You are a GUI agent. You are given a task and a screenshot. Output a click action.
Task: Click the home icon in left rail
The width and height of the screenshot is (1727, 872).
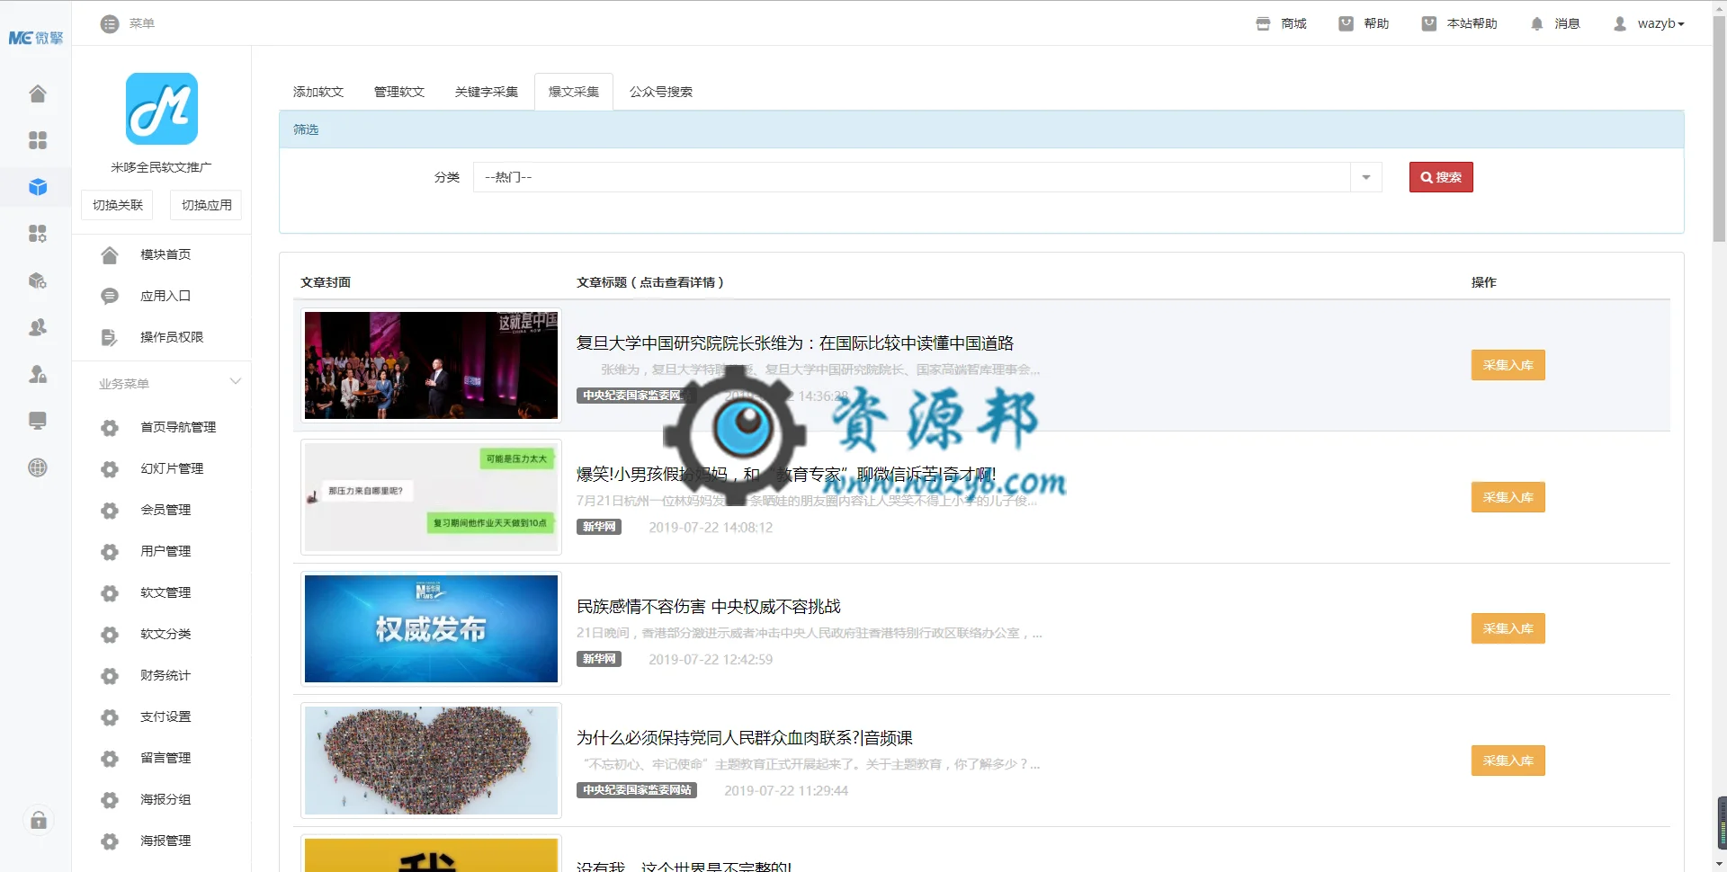click(x=37, y=93)
